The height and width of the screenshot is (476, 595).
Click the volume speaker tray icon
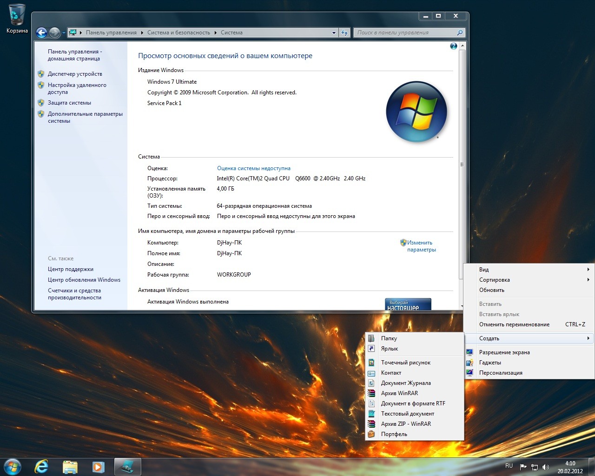click(x=546, y=467)
